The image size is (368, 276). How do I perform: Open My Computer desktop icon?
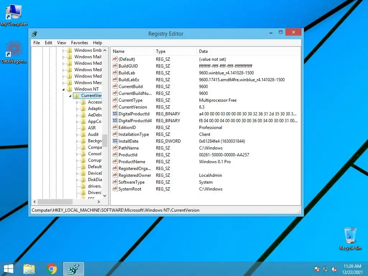14,14
